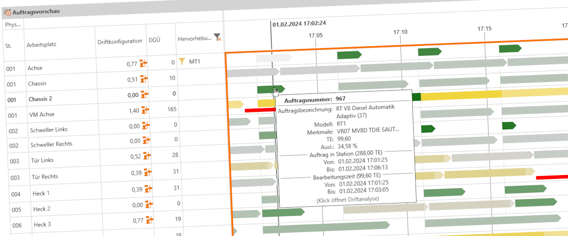Screen dimensions: 568x236
Task: Open drift configuration icon in VM Achse row
Action: (145, 110)
